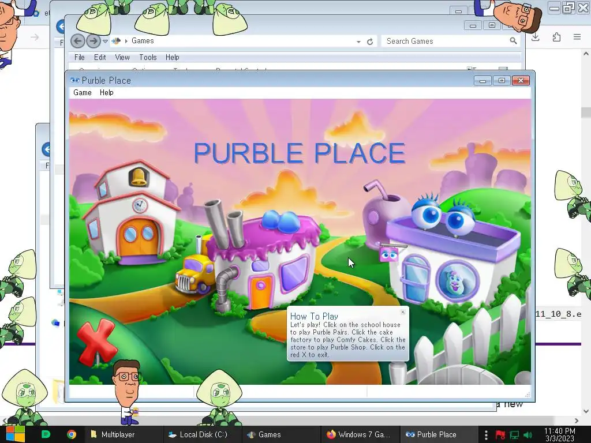Click horizontal scrollbar right arrow at bottom
Image resolution: width=591 pixels, height=443 pixels.
coord(577,421)
